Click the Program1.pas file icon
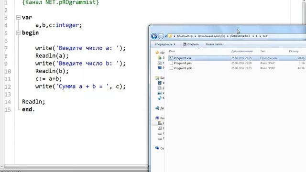The height and width of the screenshot is (172, 306). coord(171,63)
